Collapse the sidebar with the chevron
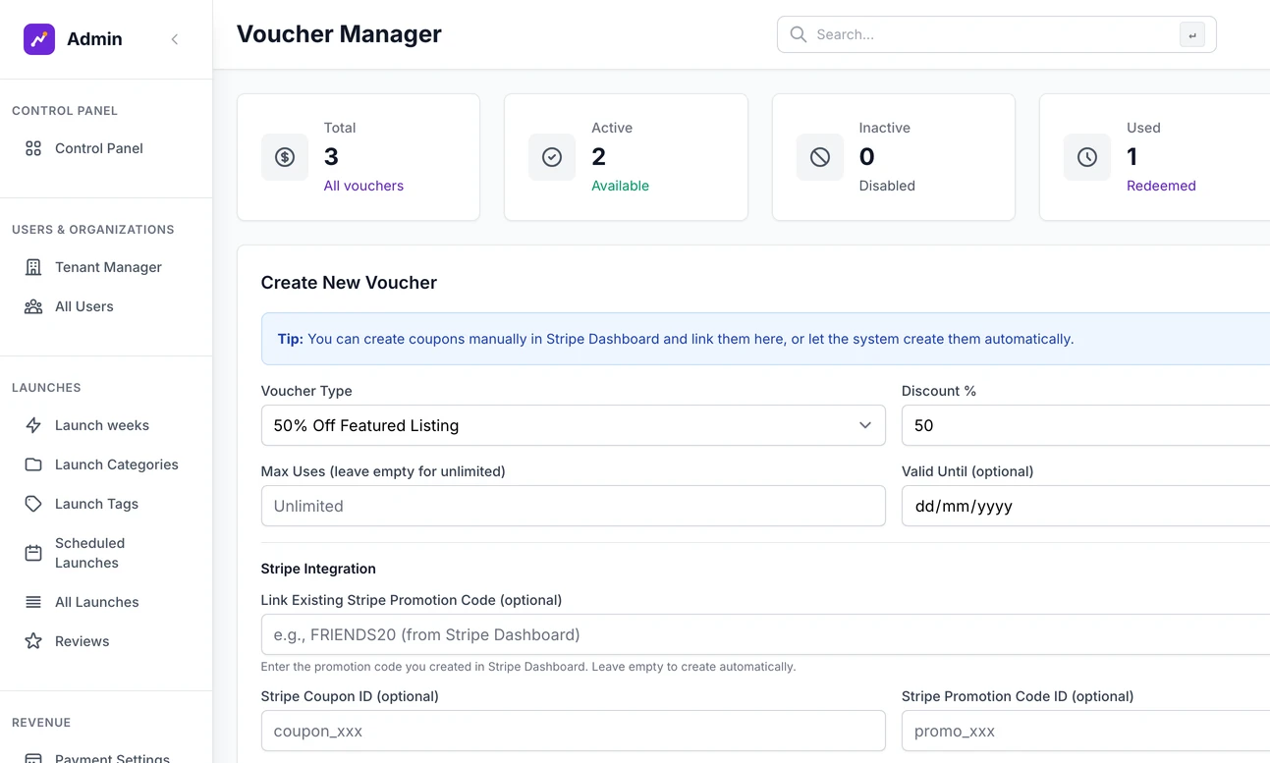The image size is (1270, 763). click(x=175, y=39)
